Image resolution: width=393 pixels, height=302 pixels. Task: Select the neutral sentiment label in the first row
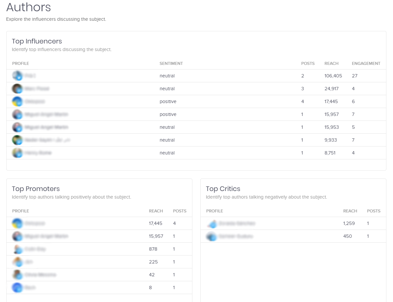coord(167,75)
